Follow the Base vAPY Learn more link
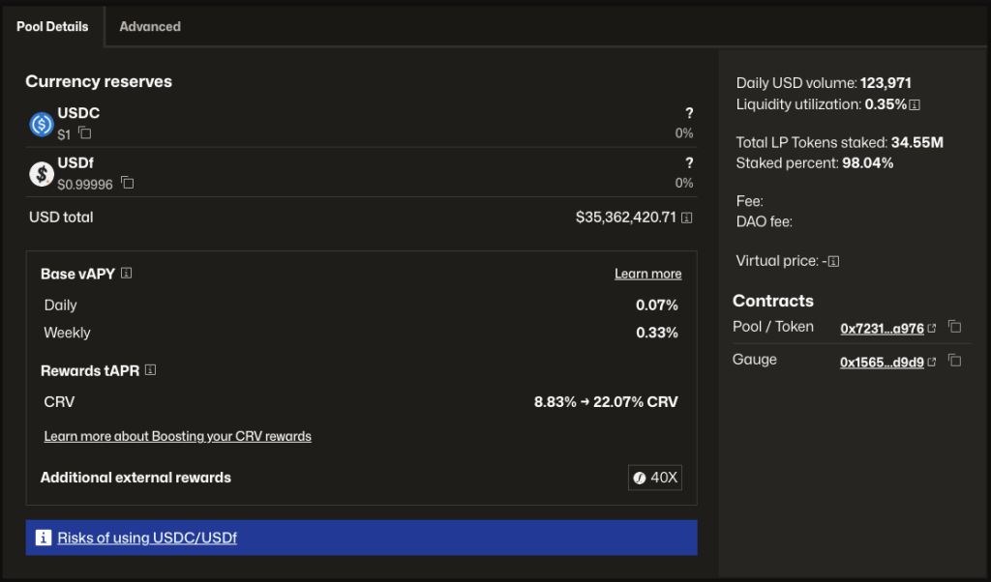This screenshot has width=991, height=582. [647, 275]
